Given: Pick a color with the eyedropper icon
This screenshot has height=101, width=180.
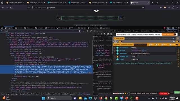Looking at the screenshot, I should point(91,31).
